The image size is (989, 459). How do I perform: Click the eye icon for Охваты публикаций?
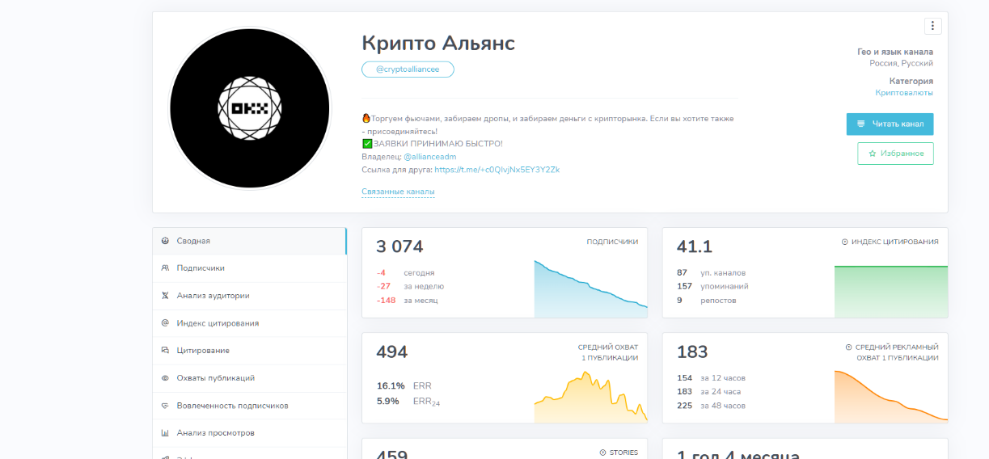pyautogui.click(x=165, y=378)
